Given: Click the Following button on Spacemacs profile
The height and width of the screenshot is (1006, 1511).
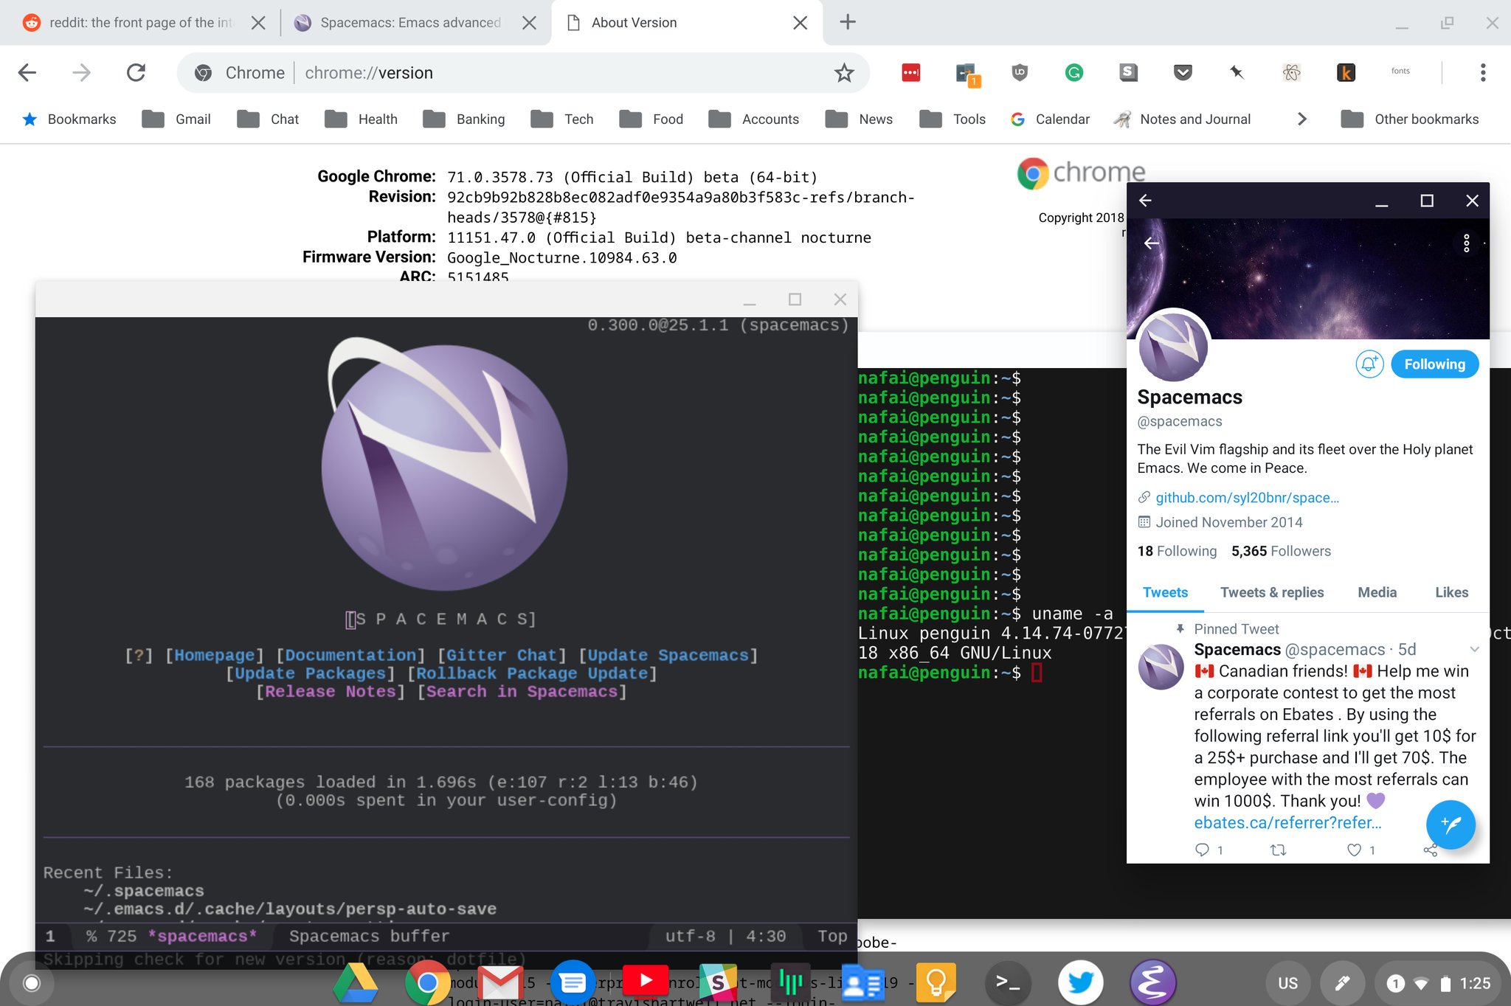Looking at the screenshot, I should (1434, 364).
